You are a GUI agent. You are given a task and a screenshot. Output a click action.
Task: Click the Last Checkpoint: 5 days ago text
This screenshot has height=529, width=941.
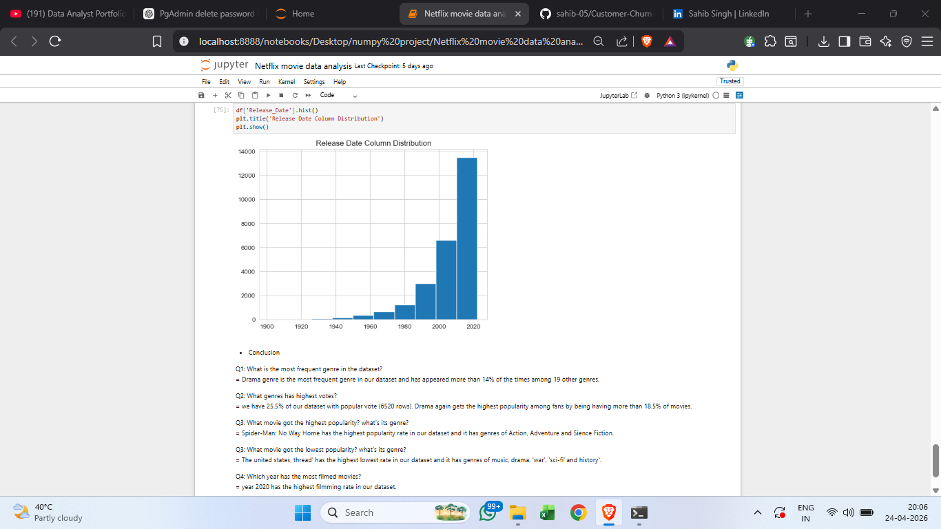coord(393,66)
